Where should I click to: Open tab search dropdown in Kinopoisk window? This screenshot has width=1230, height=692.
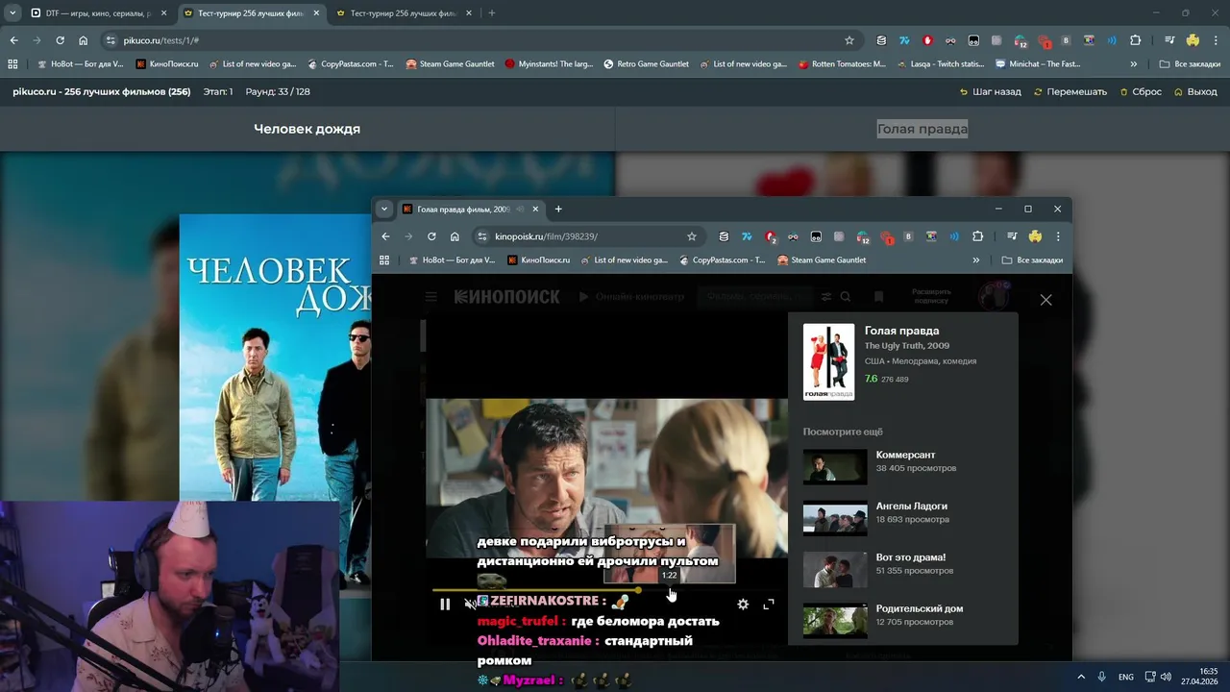(384, 209)
